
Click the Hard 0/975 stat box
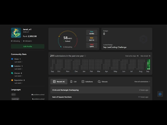pos(92,45)
